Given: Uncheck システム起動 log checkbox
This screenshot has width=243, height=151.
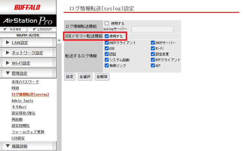Looking at the screenshot, I should point(107,60).
